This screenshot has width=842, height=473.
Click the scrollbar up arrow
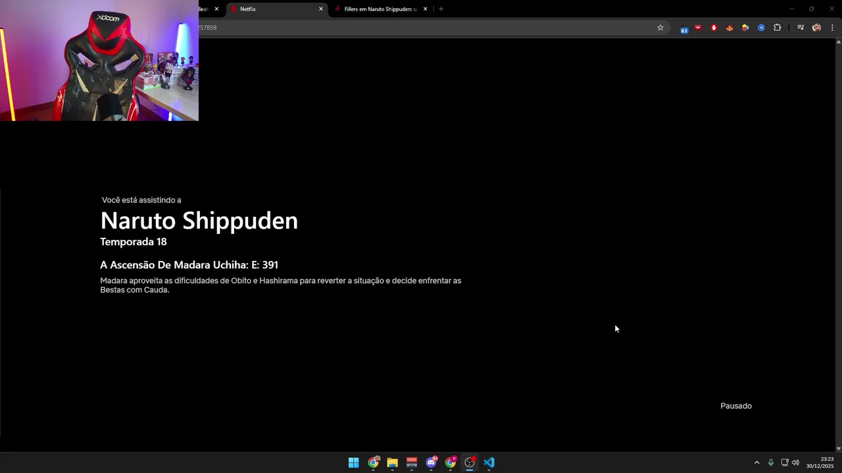point(838,42)
